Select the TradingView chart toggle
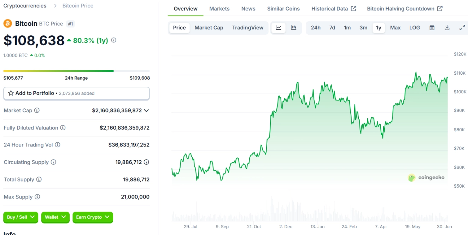Viewport: 468px width, 235px height. [248, 28]
